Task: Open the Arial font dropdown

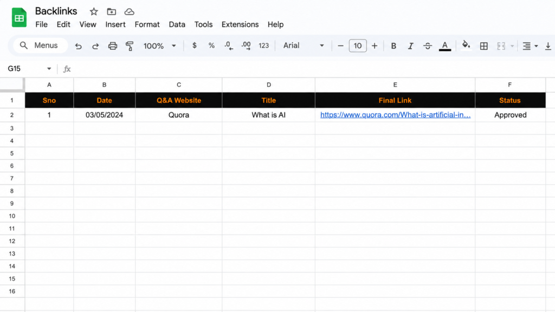Action: [x=304, y=45]
